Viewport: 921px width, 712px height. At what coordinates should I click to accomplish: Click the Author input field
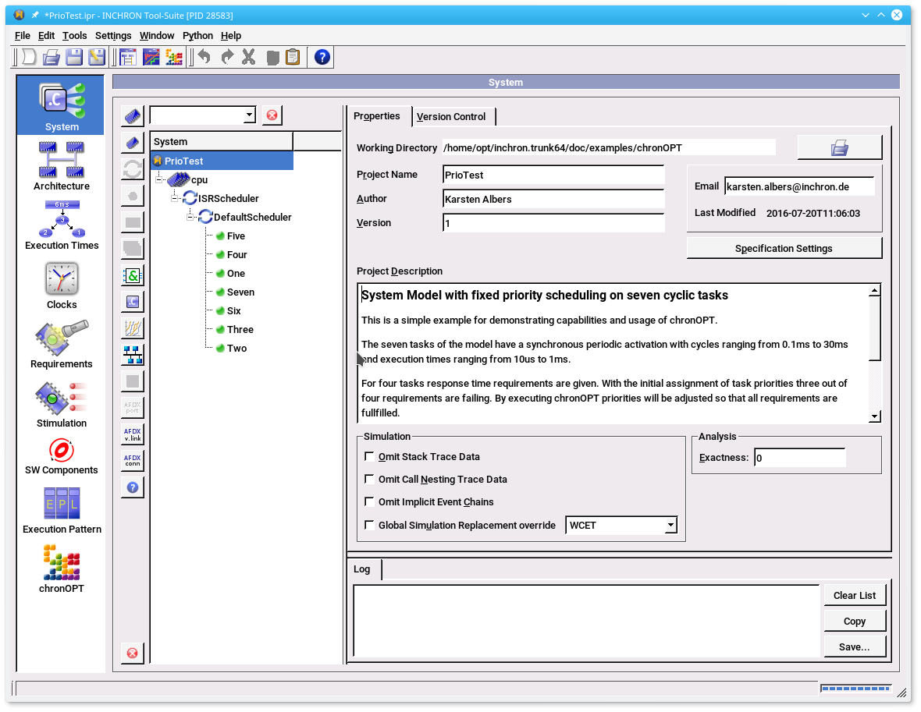[553, 199]
